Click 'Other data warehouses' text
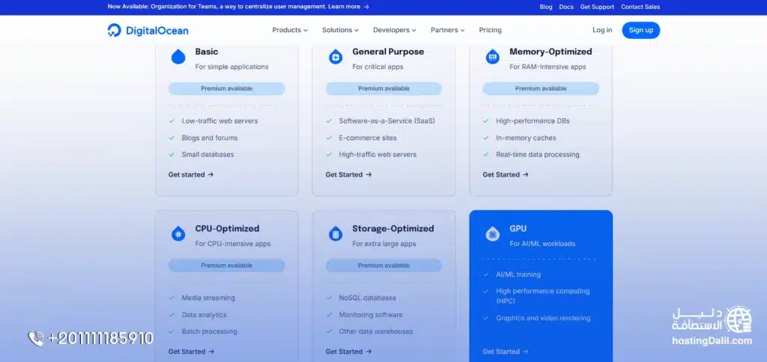The image size is (767, 362). click(x=376, y=331)
